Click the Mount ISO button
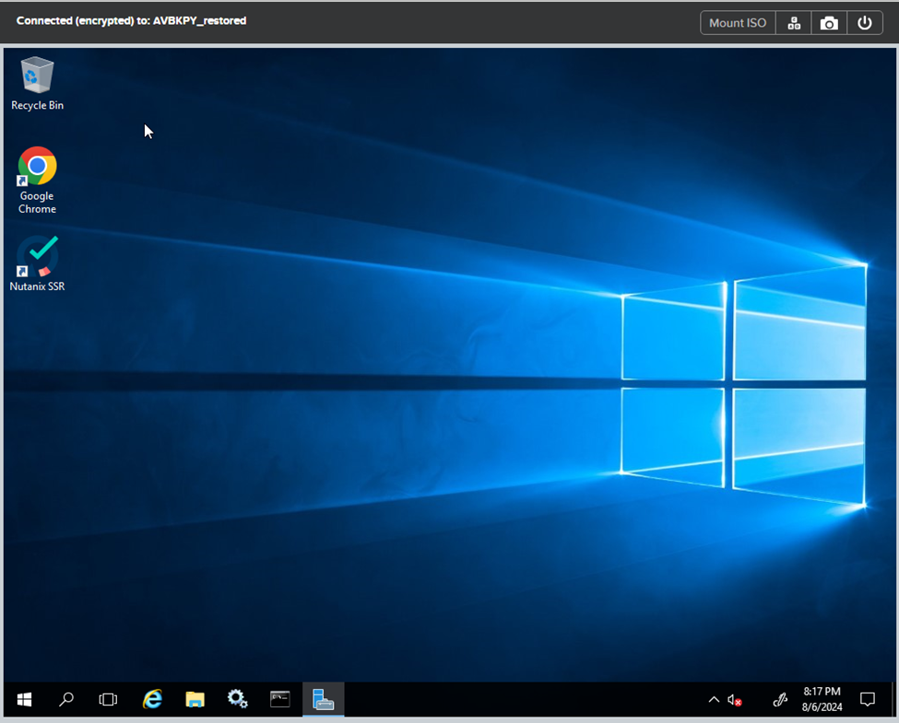Image resolution: width=899 pixels, height=723 pixels. tap(738, 23)
